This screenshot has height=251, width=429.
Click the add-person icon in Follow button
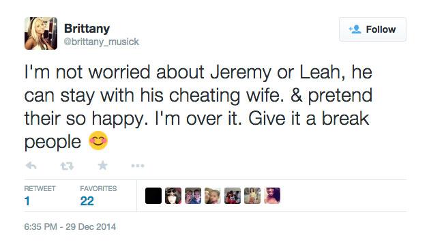(355, 29)
